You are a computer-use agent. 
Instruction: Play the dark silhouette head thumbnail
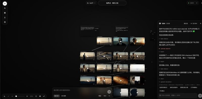[x=137, y=93]
